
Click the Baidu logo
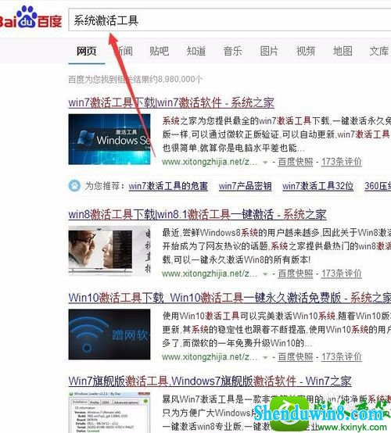coord(30,17)
